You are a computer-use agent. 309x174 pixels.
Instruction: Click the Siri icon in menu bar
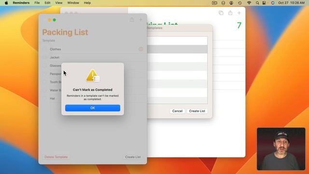(273, 3)
